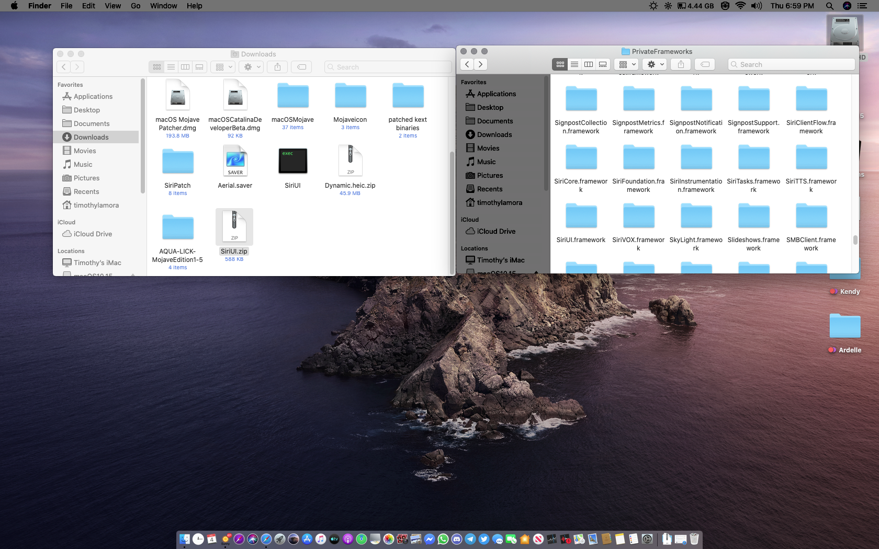This screenshot has width=879, height=549.
Task: Click the Share button in Downloads toolbar
Action: tap(278, 67)
